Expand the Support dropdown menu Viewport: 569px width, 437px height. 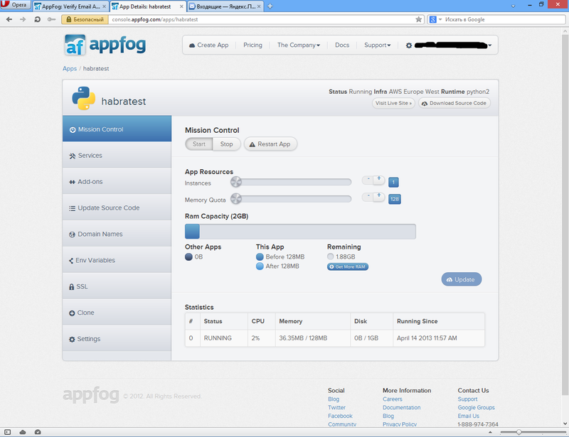tap(378, 45)
